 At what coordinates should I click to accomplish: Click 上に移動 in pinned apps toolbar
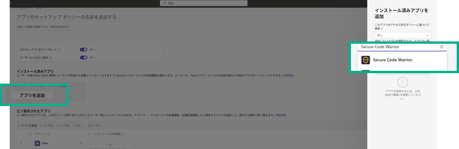coord(46,126)
